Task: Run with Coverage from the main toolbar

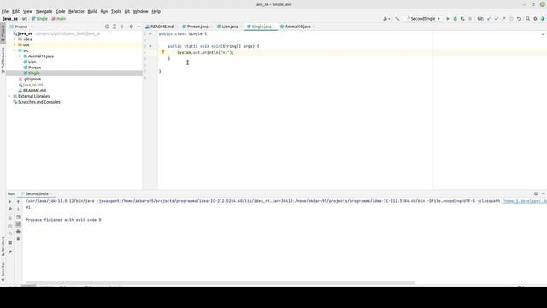Action: point(462,19)
